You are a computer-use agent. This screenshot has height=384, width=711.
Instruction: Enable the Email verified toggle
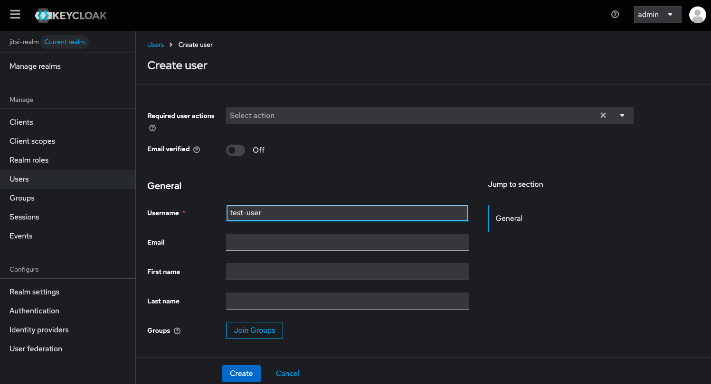(235, 150)
